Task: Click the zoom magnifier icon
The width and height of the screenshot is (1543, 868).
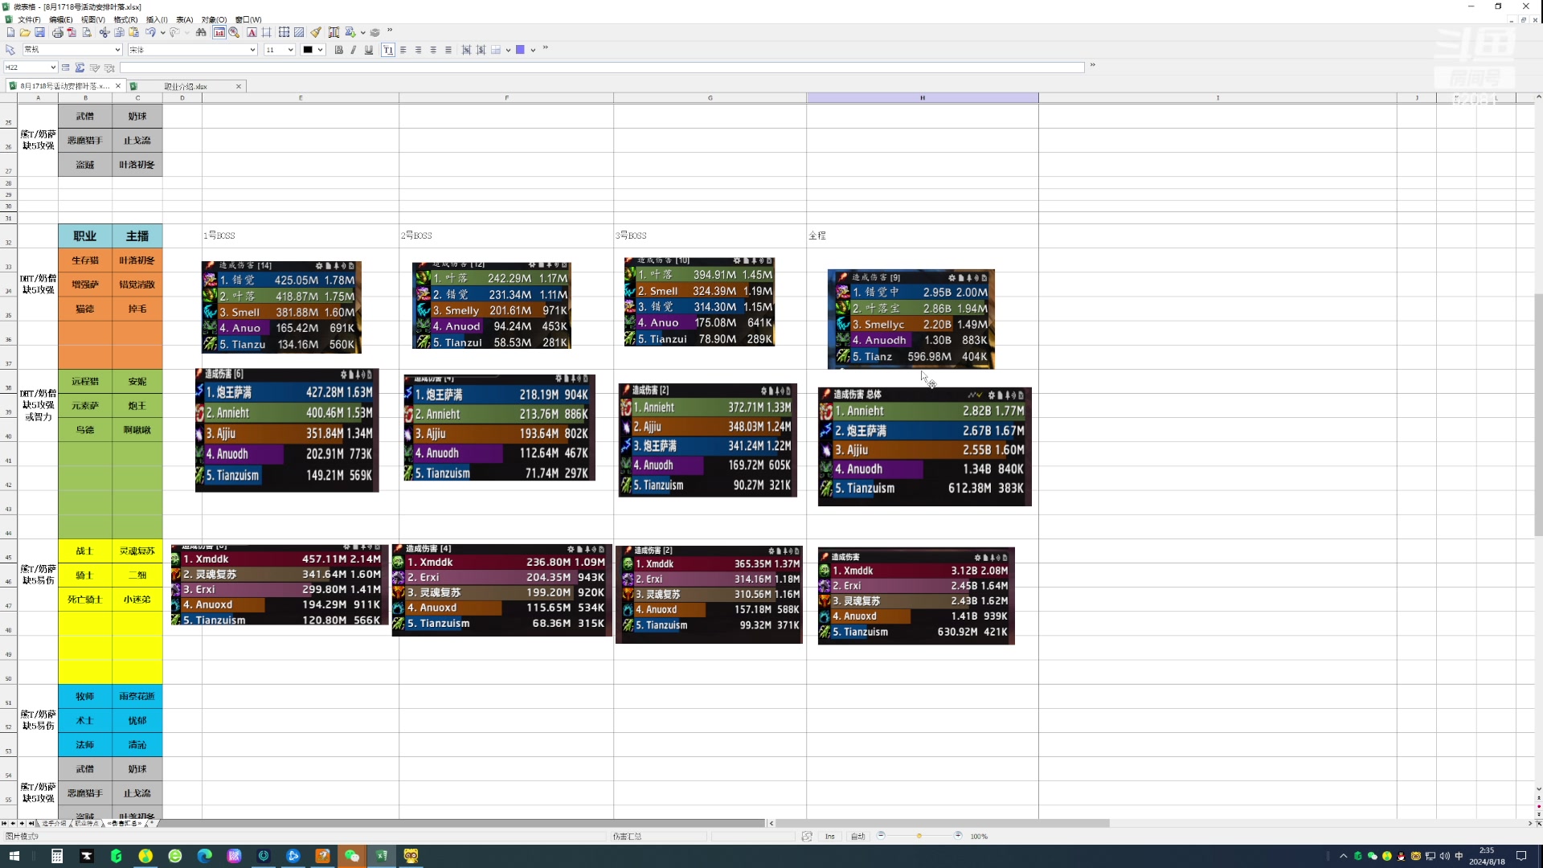Action: click(234, 32)
